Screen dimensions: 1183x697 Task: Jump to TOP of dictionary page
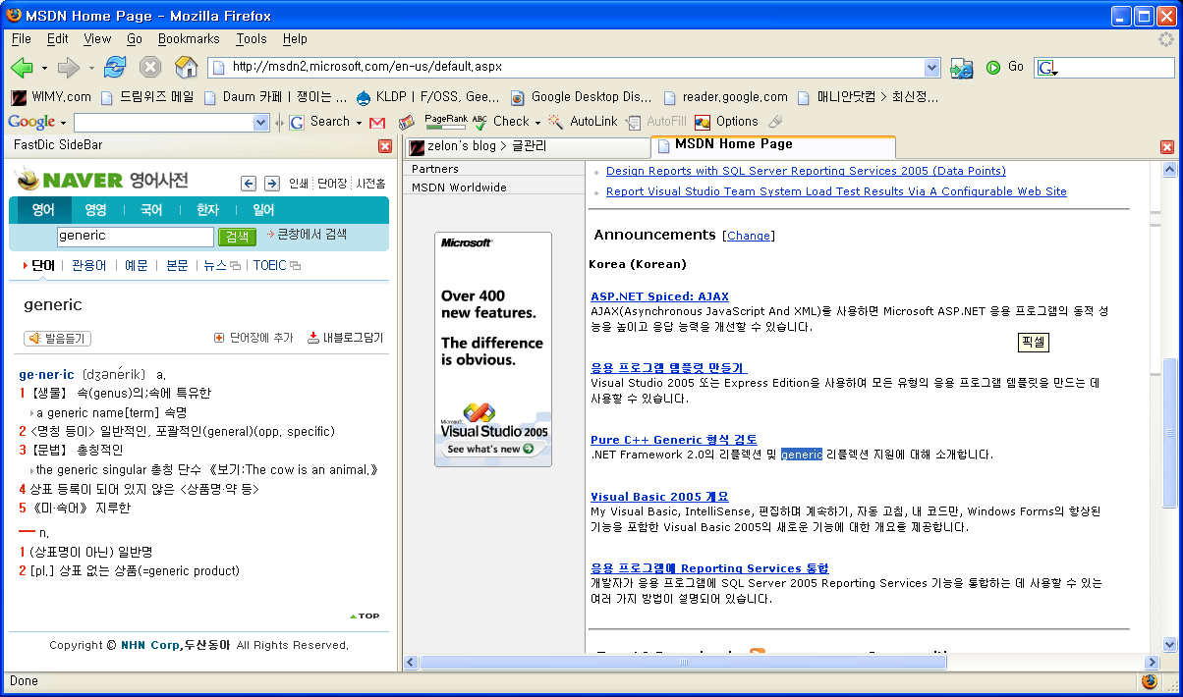(365, 617)
